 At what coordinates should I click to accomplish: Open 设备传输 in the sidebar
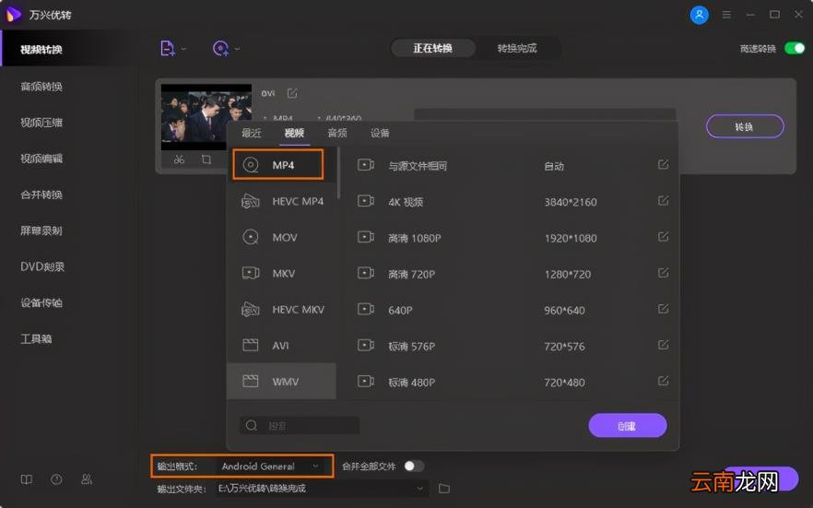pos(41,302)
